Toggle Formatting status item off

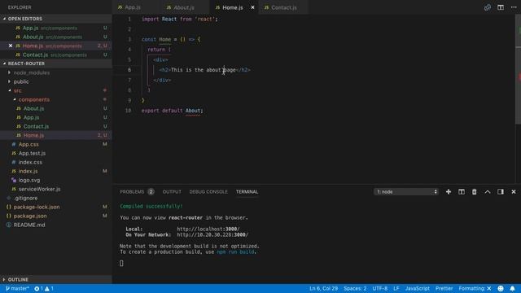coord(475,288)
